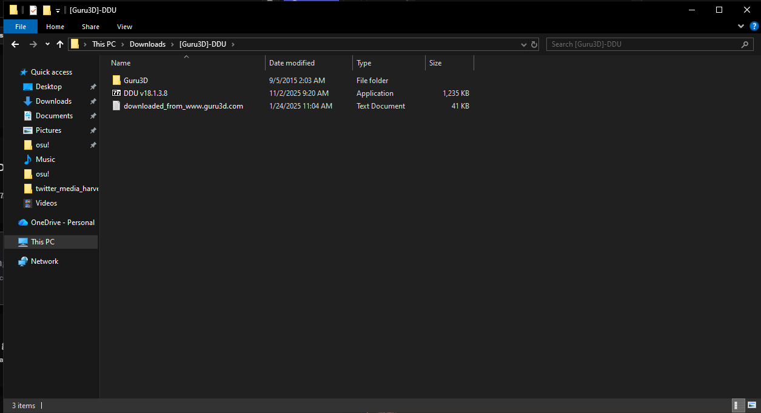Click the Quick access star icon
The height and width of the screenshot is (413, 761).
(24, 72)
